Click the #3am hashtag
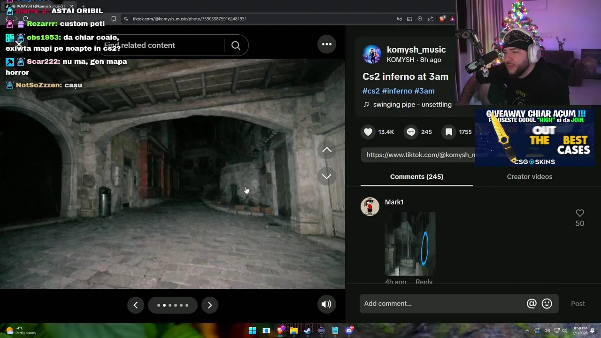Viewport: 601px width, 338px height. 424,91
